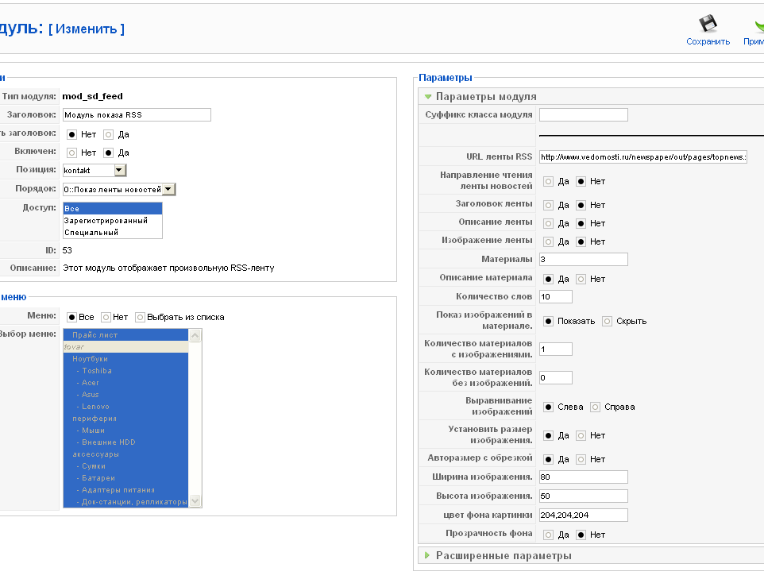
Task: Select Acer in menu list
Action: pyautogui.click(x=125, y=383)
